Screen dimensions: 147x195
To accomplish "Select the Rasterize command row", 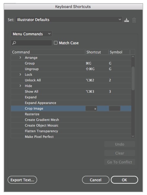I will pyautogui.click(x=71, y=114).
